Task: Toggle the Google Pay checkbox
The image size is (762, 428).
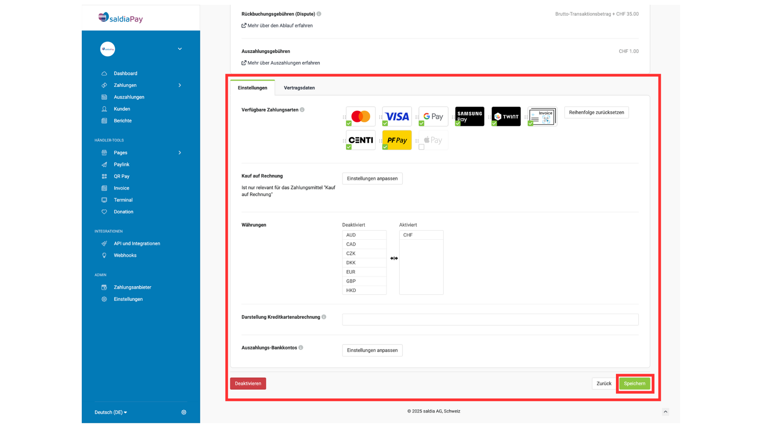Action: click(x=421, y=123)
